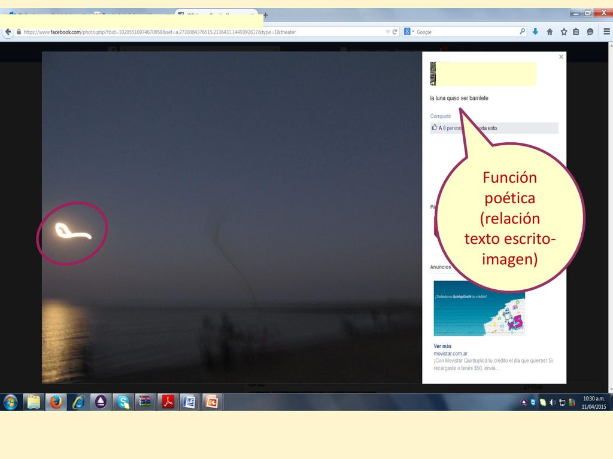613x459 pixels.
Task: Click the thumbs-up like icon
Action: click(434, 127)
